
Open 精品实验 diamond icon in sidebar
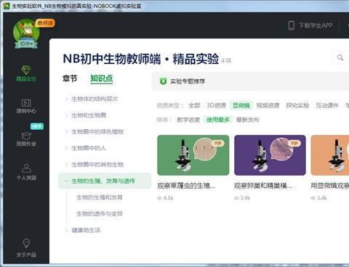tap(26, 70)
